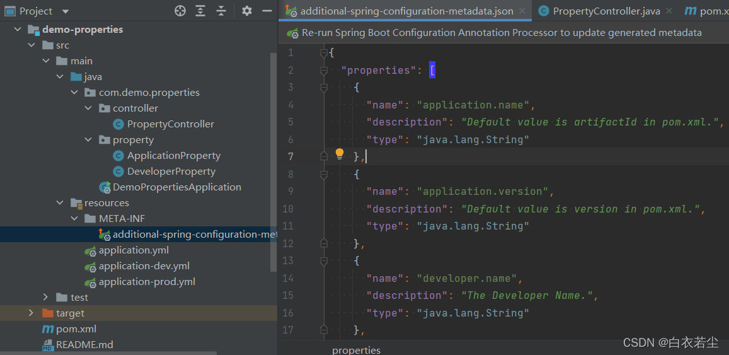Click the pom.xml Maven icon in tree
The image size is (729, 355).
[48, 329]
